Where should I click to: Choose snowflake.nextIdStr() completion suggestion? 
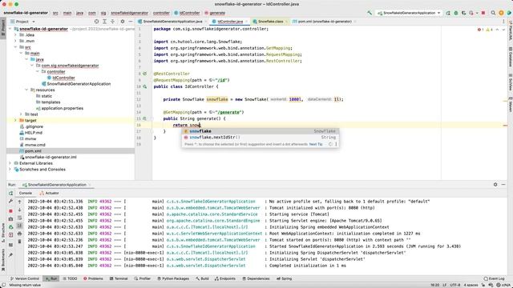point(260,137)
